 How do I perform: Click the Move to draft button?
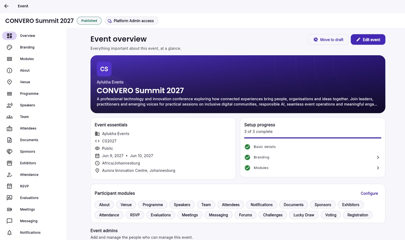pyautogui.click(x=328, y=39)
